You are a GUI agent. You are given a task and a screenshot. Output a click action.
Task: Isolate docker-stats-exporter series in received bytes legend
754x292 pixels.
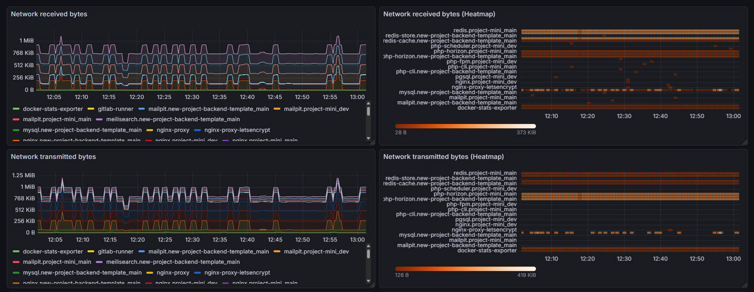(x=53, y=109)
